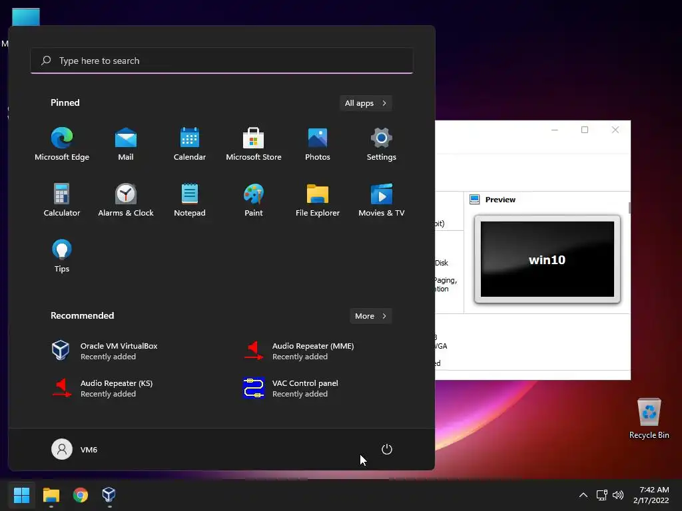This screenshot has width=682, height=511.
Task: Open the VM6 user account menu
Action: [x=75, y=449]
